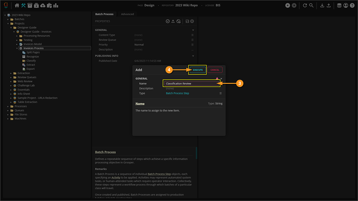Open the Priority property dropdown menu
This screenshot has height=201, width=358.
[193, 45]
